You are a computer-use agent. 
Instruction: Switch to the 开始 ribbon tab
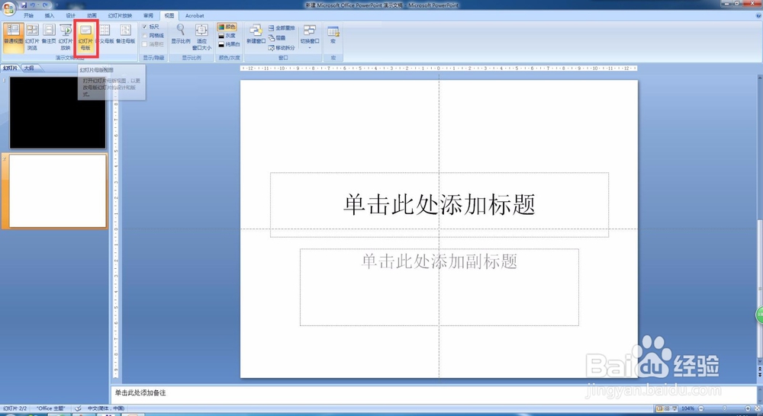click(x=29, y=15)
